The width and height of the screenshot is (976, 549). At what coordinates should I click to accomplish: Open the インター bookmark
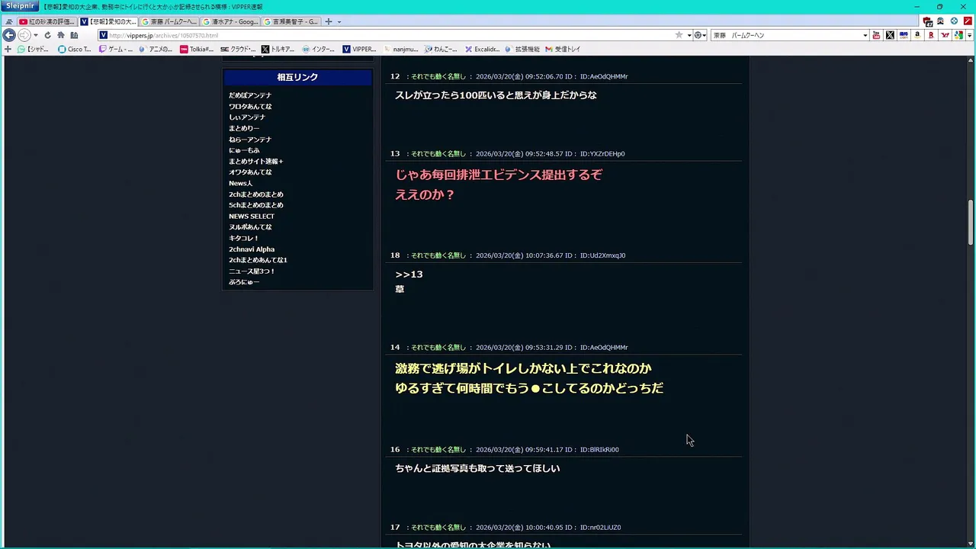[319, 49]
